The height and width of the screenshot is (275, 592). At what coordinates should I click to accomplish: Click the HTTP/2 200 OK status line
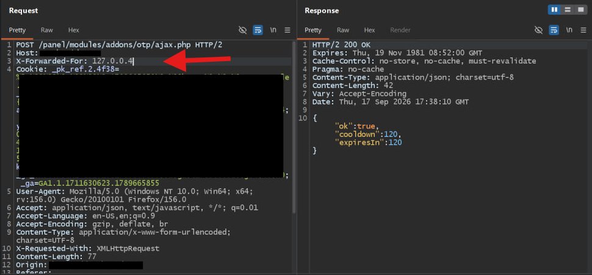341,45
